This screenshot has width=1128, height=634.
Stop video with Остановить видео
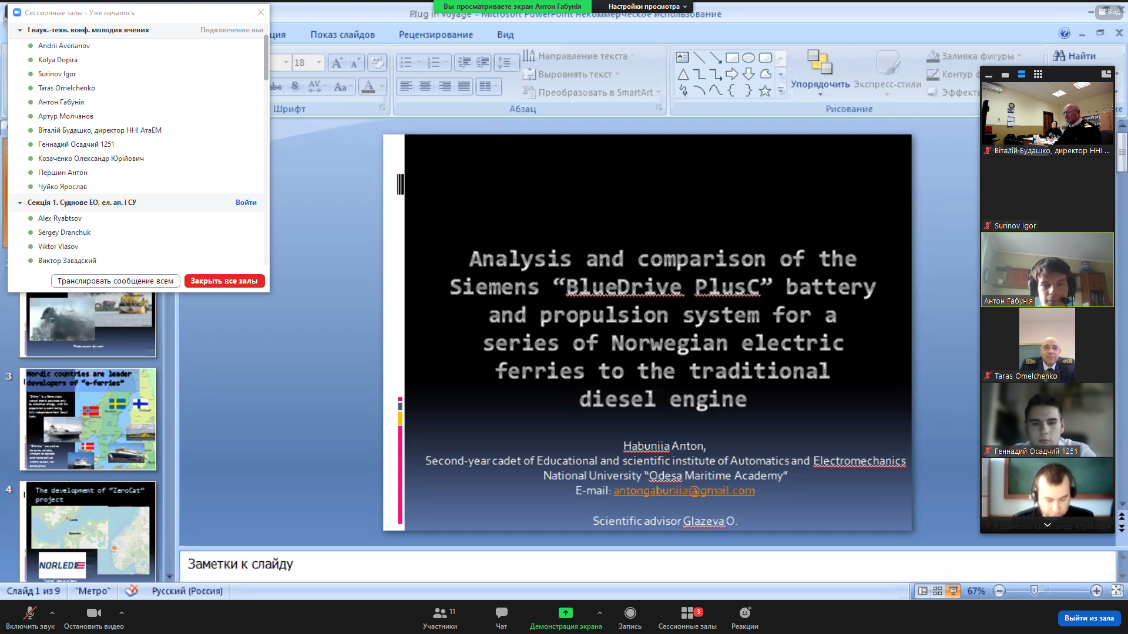[x=94, y=618]
